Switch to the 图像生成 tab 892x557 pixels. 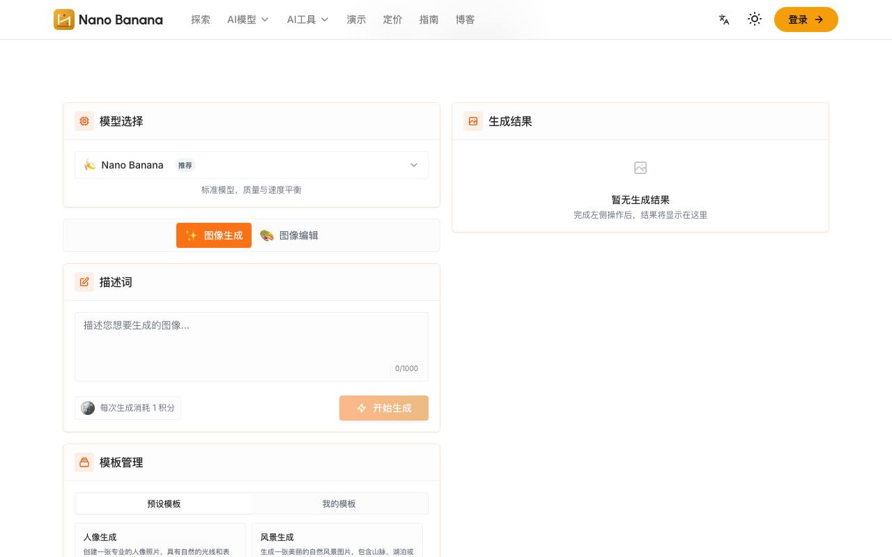pyautogui.click(x=214, y=235)
